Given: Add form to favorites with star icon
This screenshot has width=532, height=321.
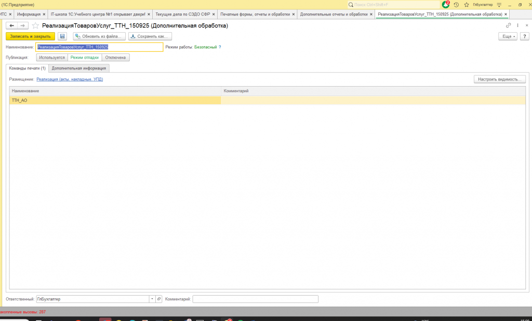Looking at the screenshot, I should pyautogui.click(x=35, y=26).
